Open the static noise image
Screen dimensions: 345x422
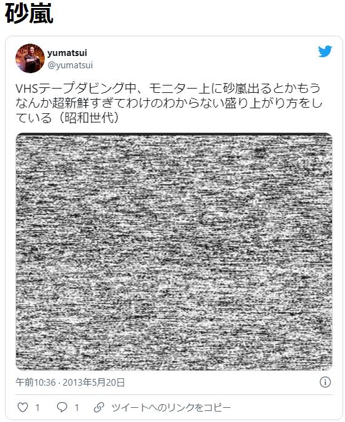pyautogui.click(x=174, y=252)
